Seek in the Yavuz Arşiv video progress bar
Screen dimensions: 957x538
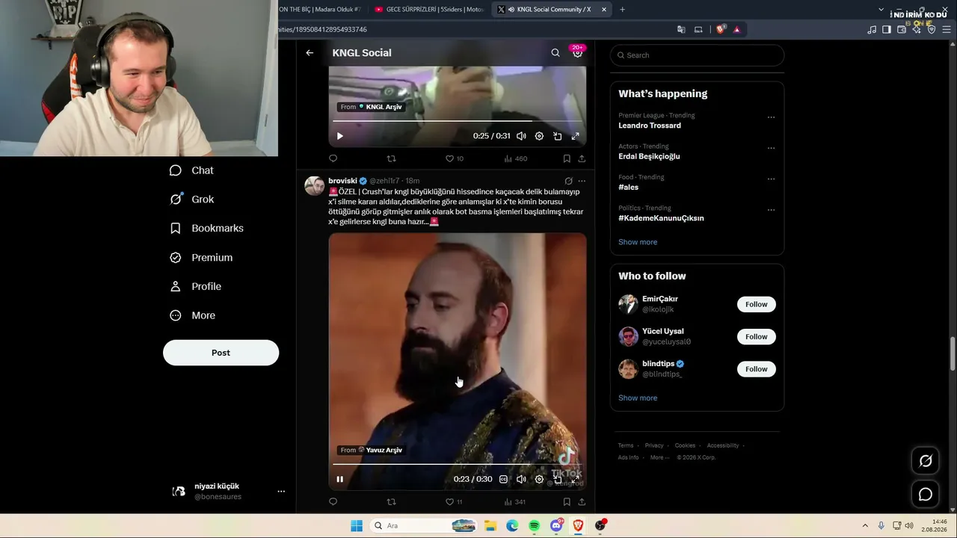458,464
